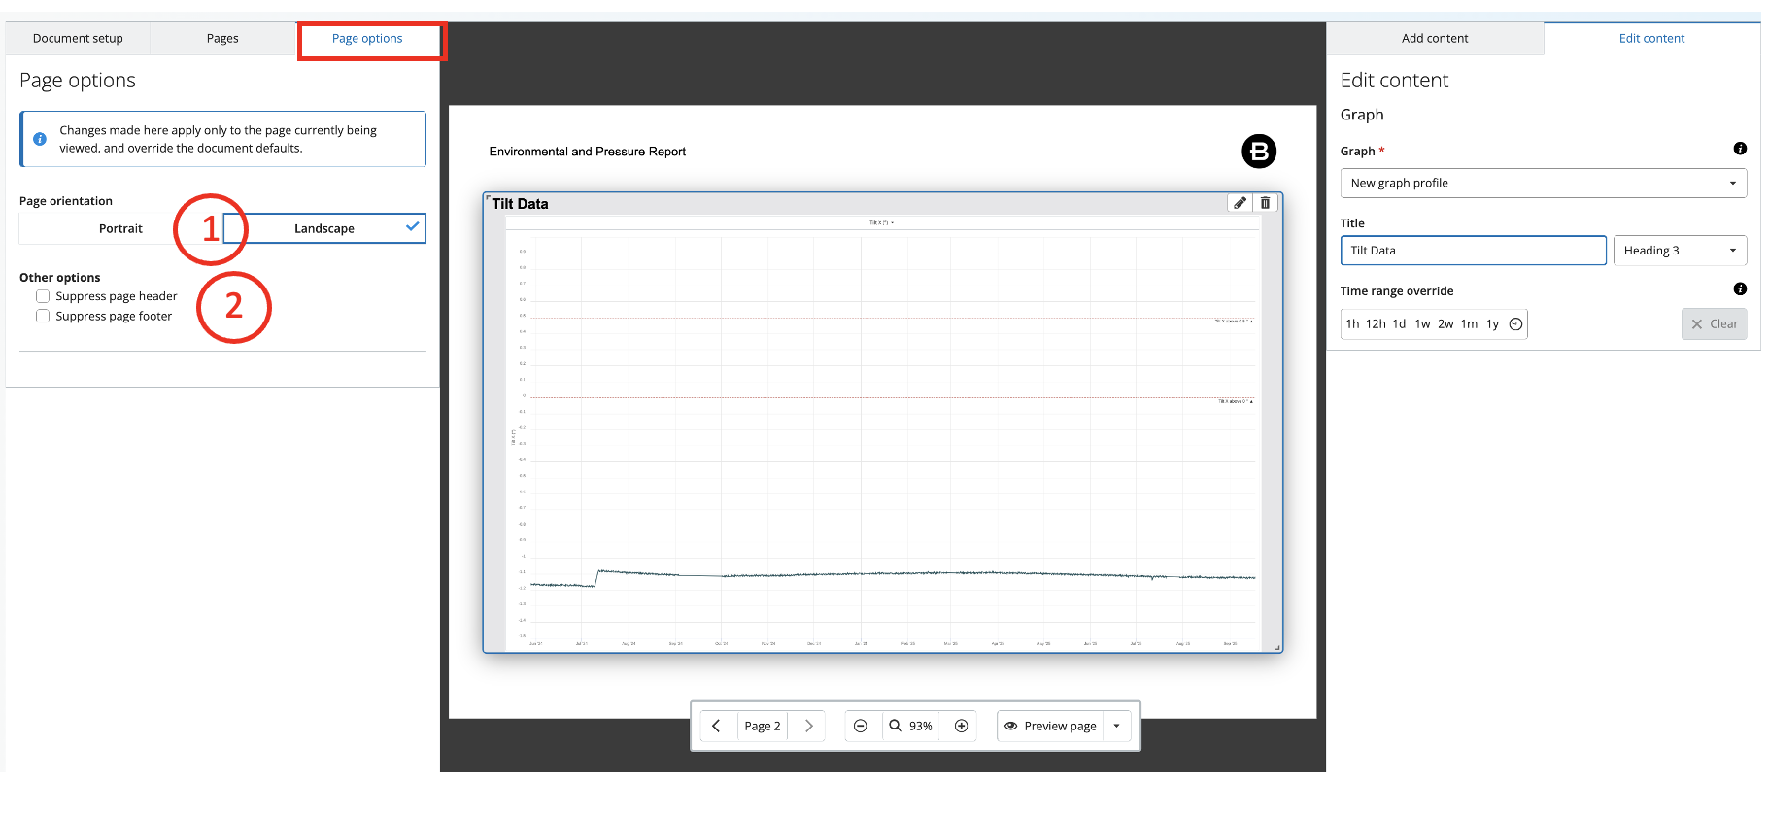Open the Page options tab
Screen dimensions: 1768x814
(x=367, y=39)
